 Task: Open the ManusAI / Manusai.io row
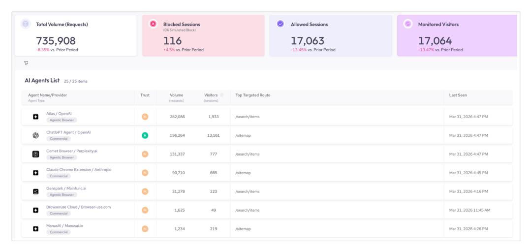[267, 229]
